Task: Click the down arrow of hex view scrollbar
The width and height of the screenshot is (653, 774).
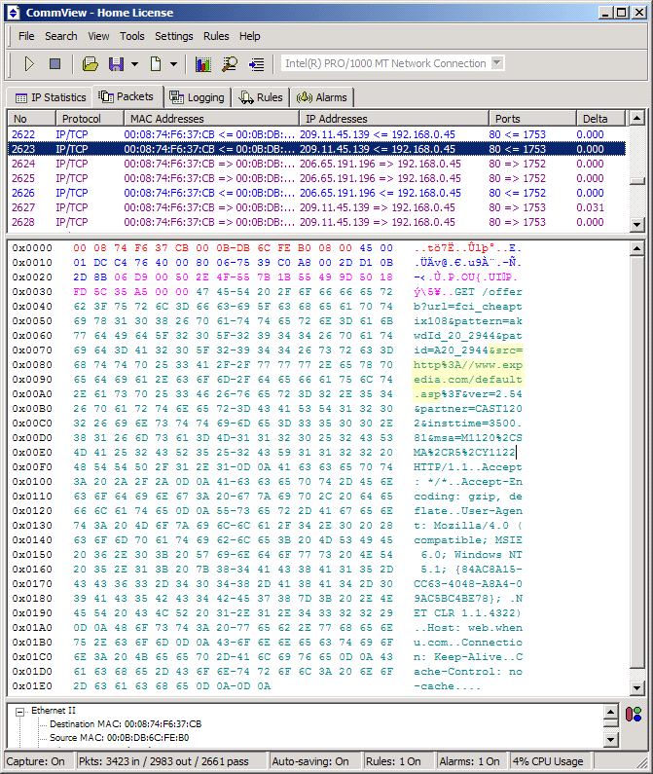Action: coord(636,687)
